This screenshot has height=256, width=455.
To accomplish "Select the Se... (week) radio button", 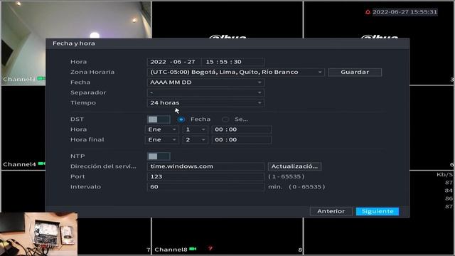I will click(225, 119).
